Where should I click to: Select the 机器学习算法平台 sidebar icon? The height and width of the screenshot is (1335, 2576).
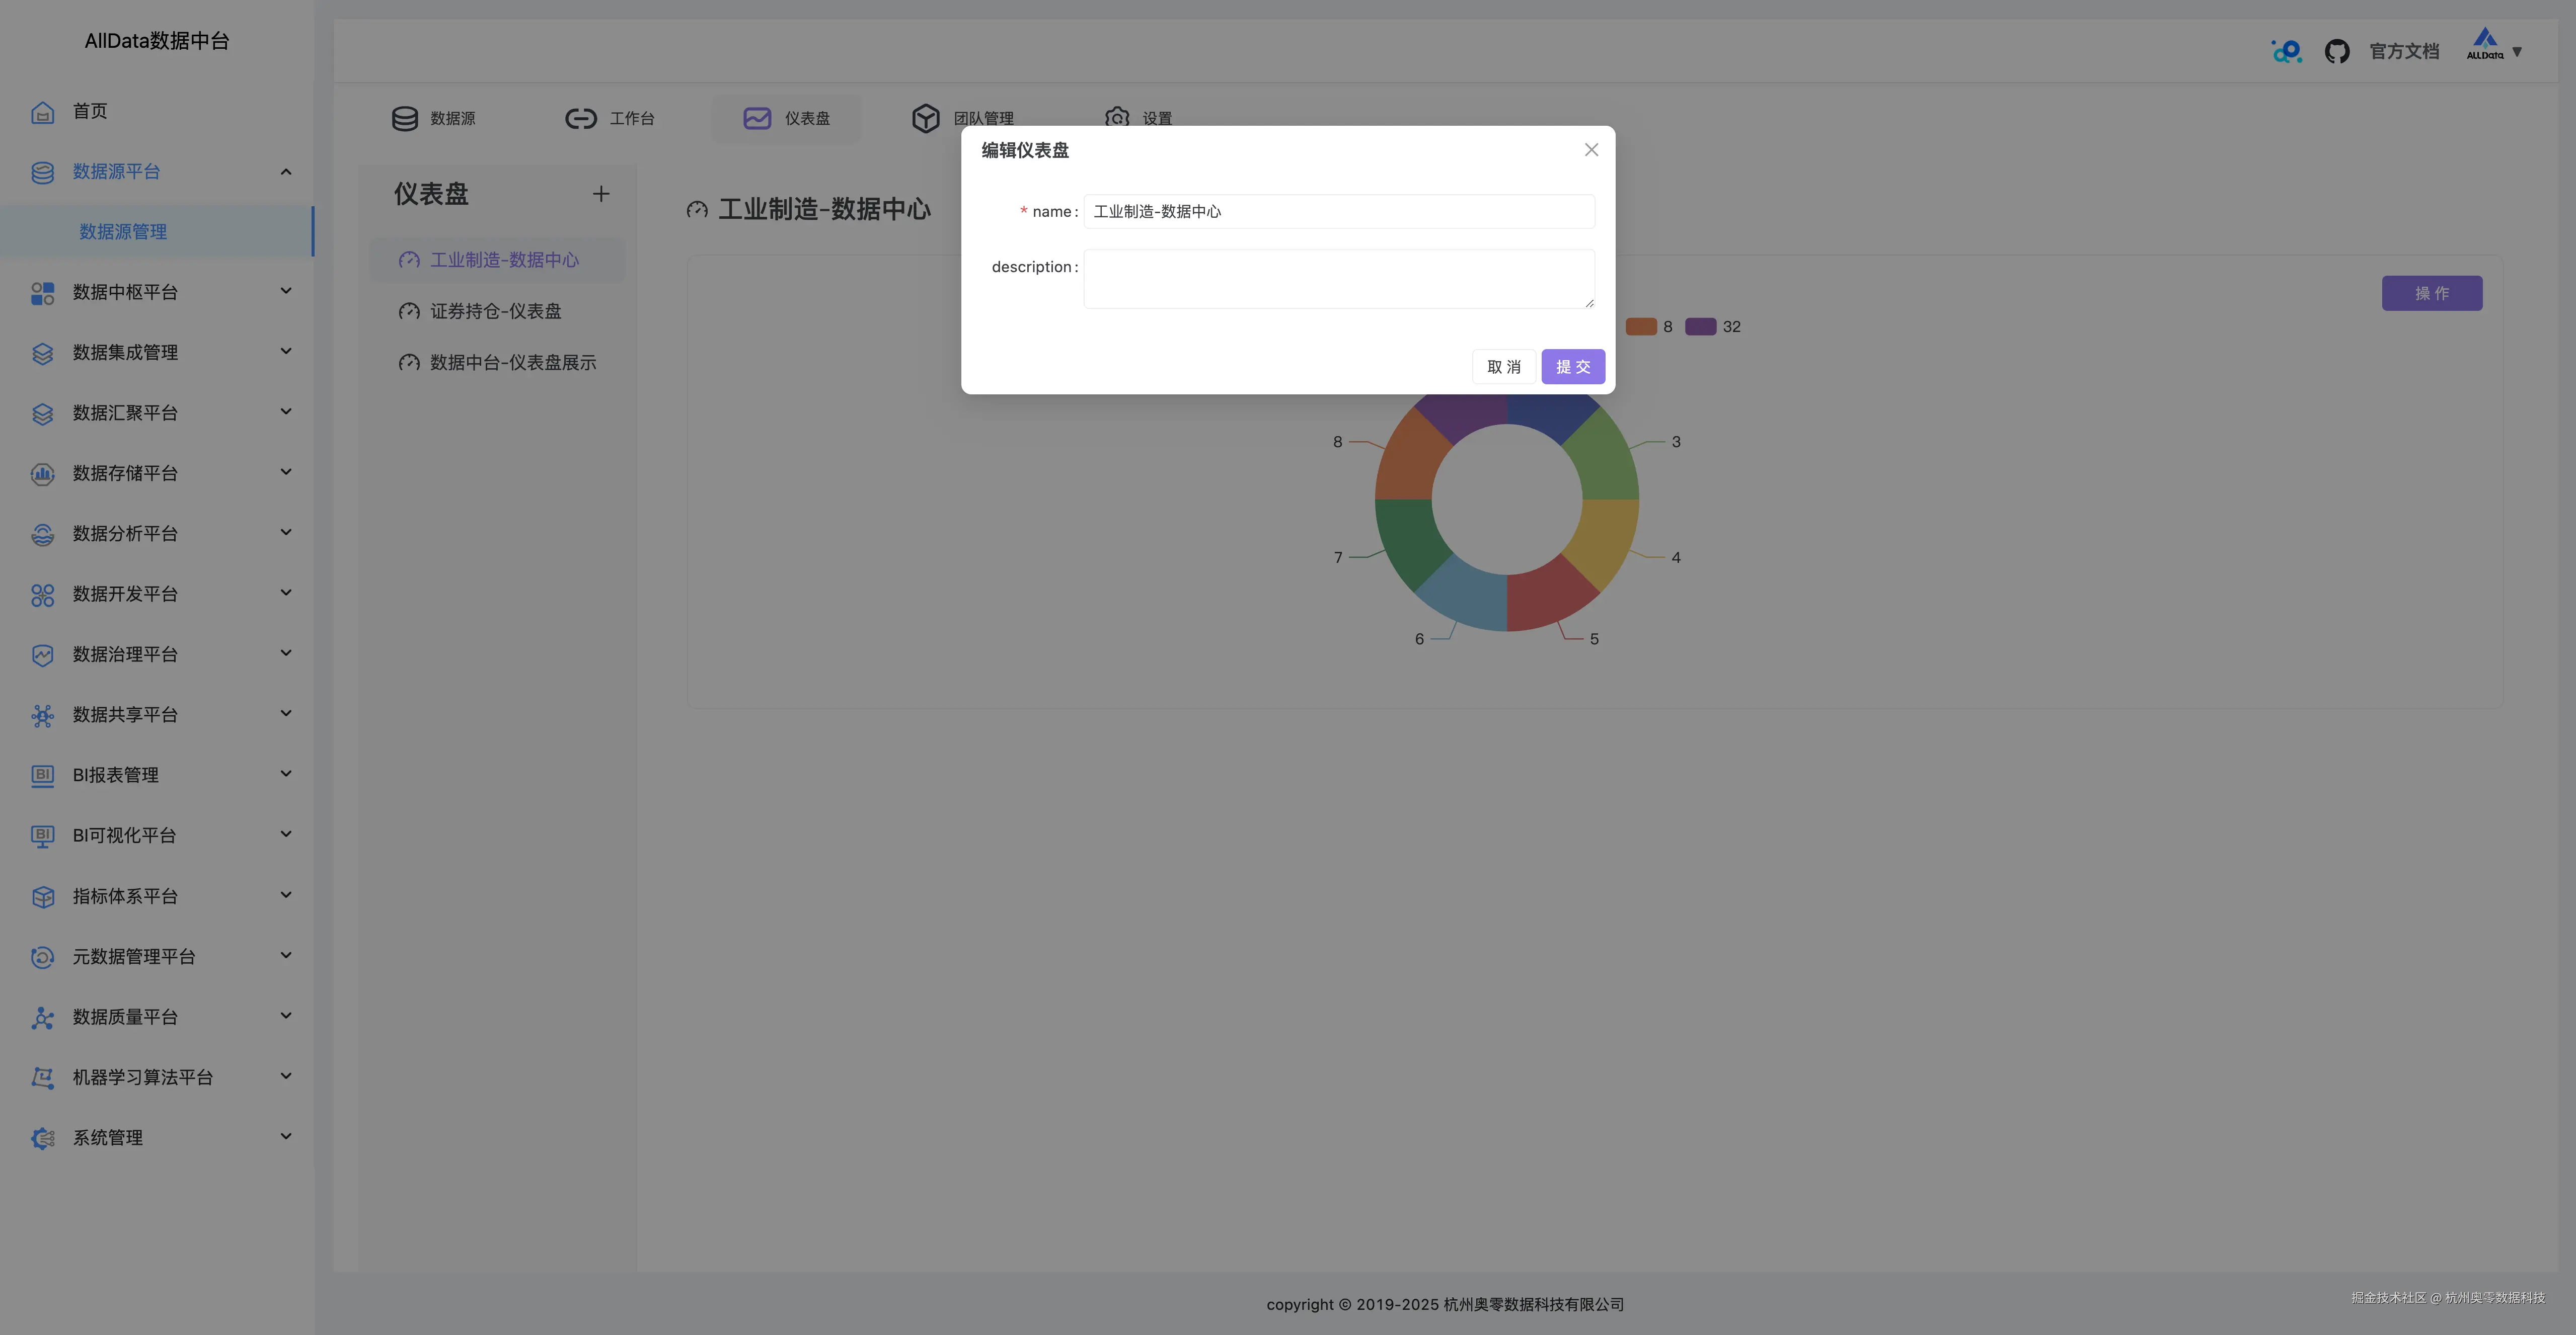click(42, 1077)
